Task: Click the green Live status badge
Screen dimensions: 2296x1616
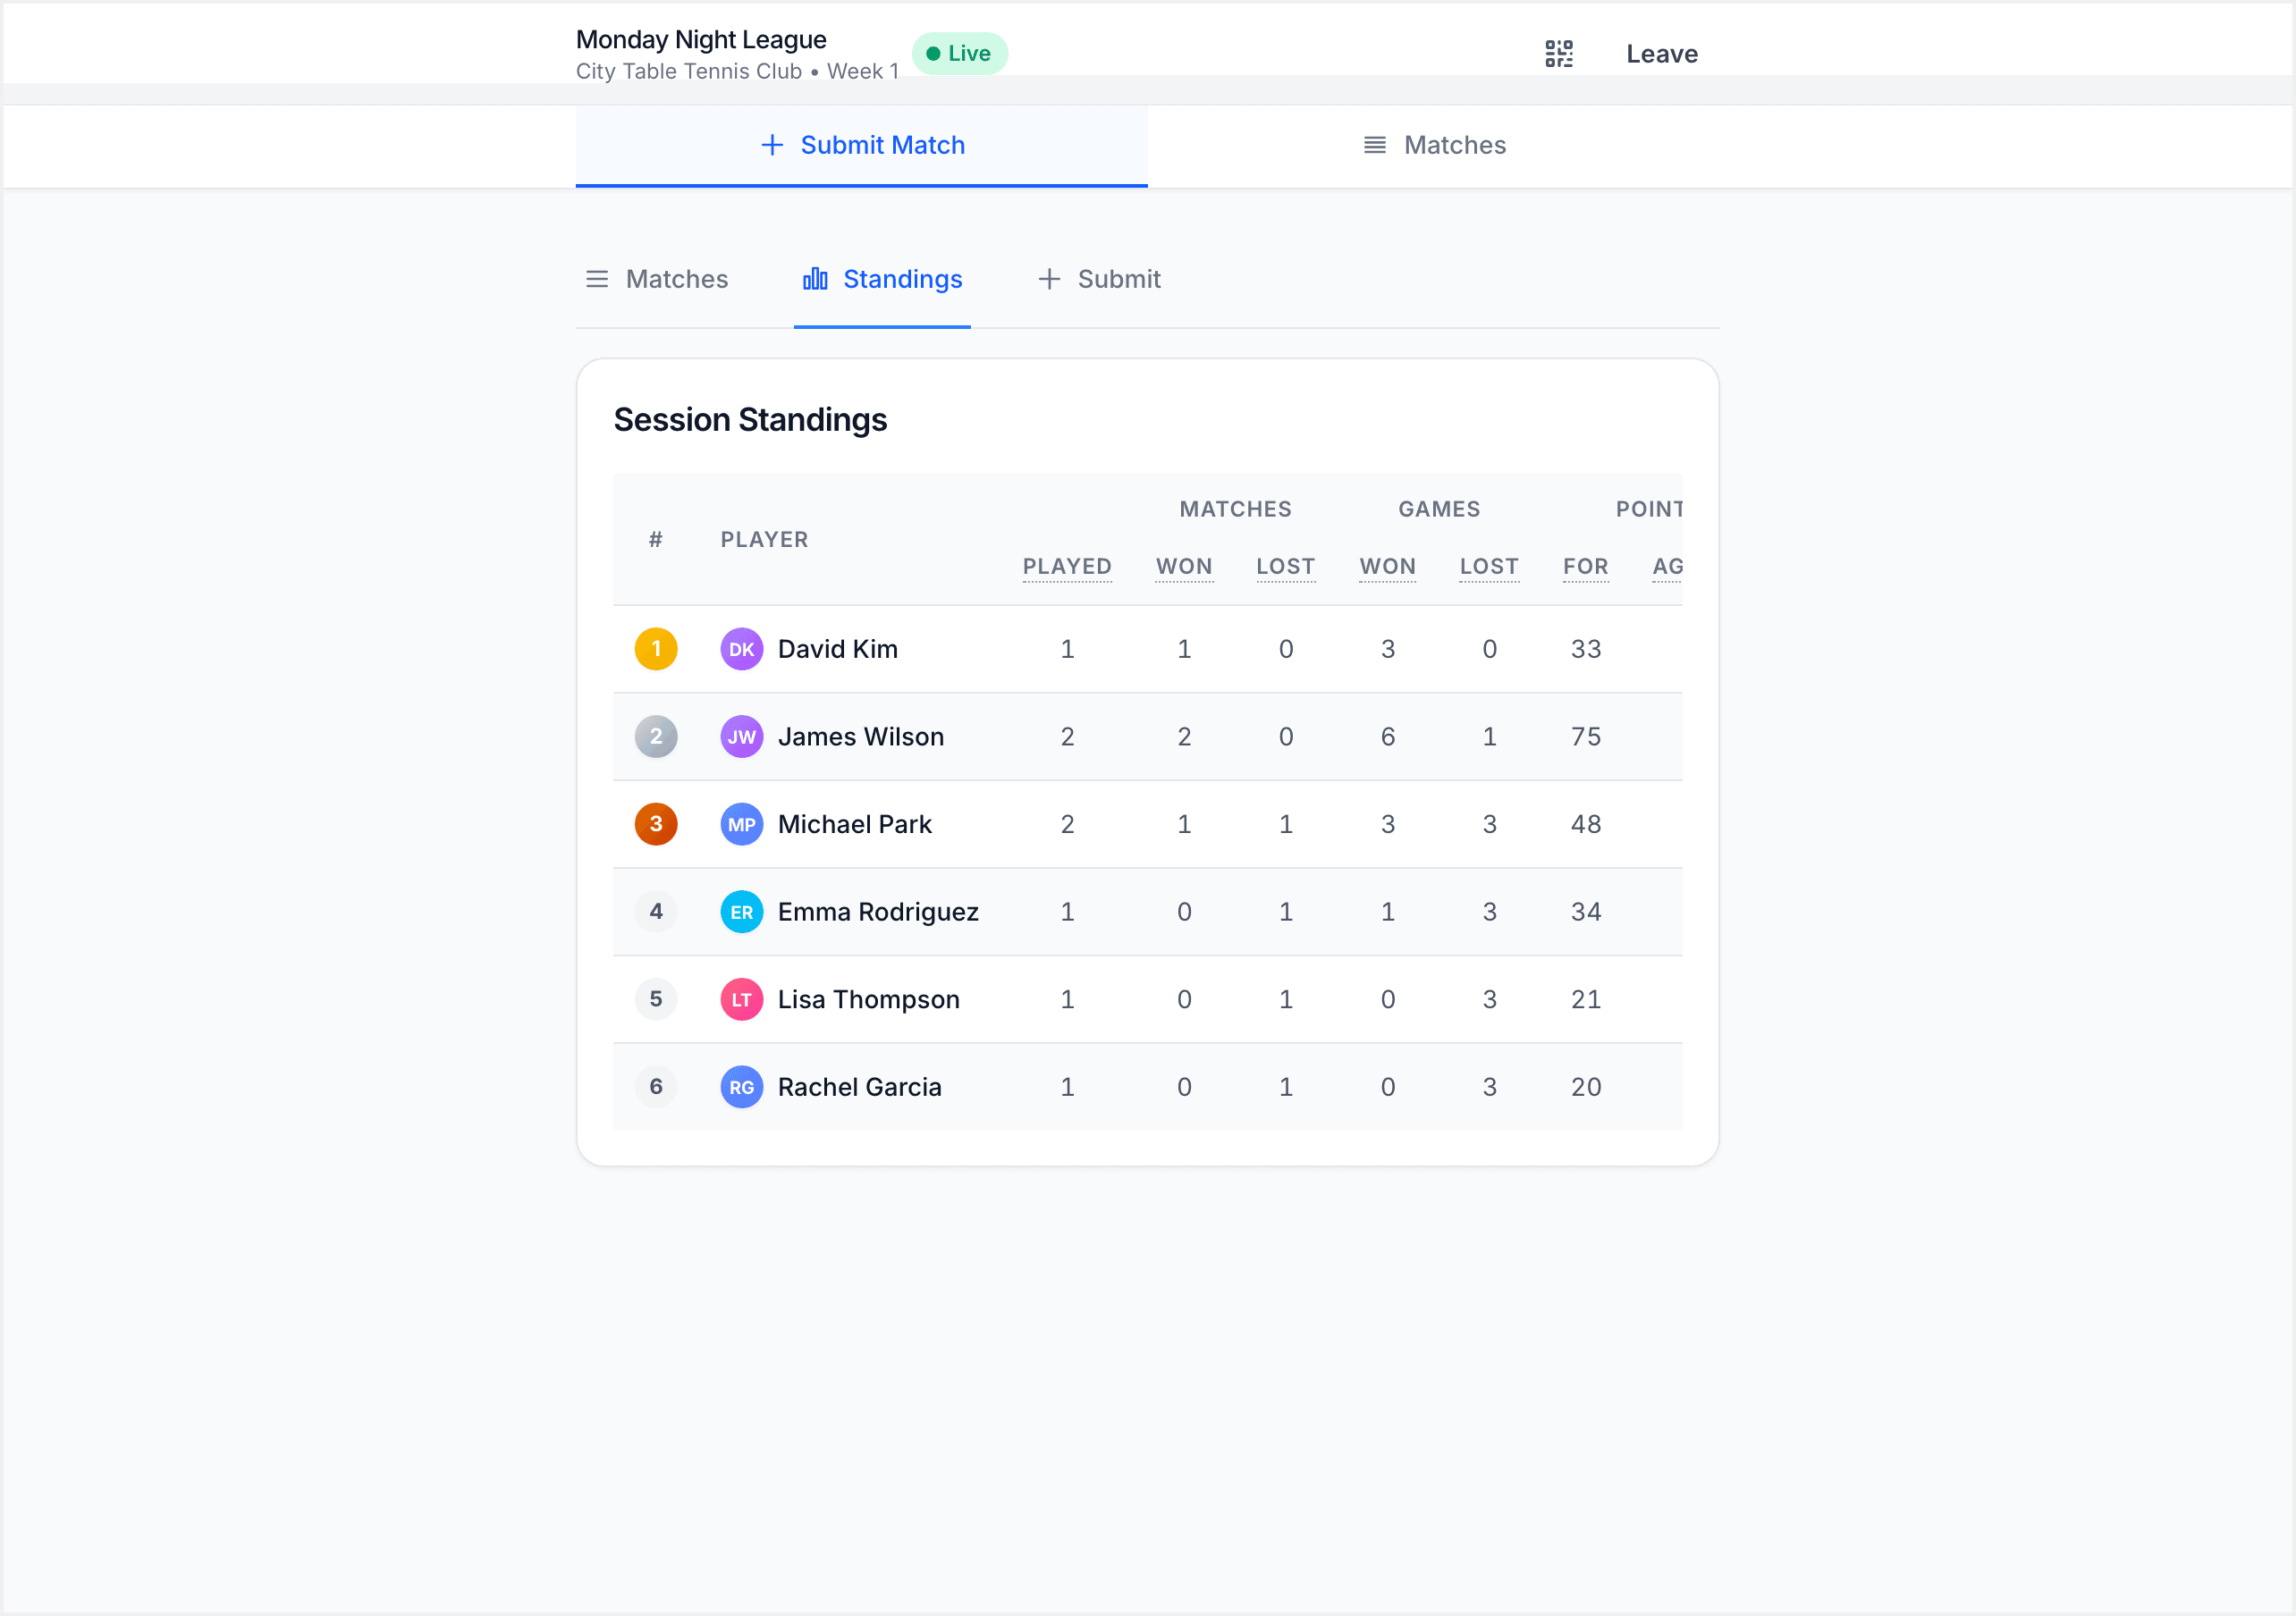Action: (959, 54)
